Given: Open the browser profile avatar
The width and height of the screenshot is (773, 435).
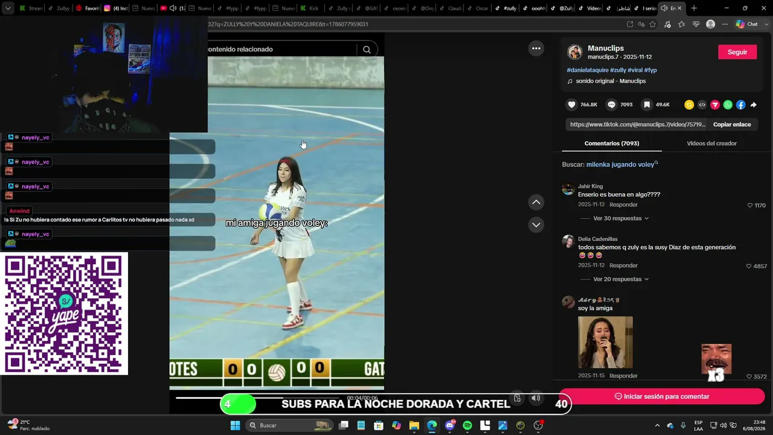Looking at the screenshot, I should click(711, 24).
